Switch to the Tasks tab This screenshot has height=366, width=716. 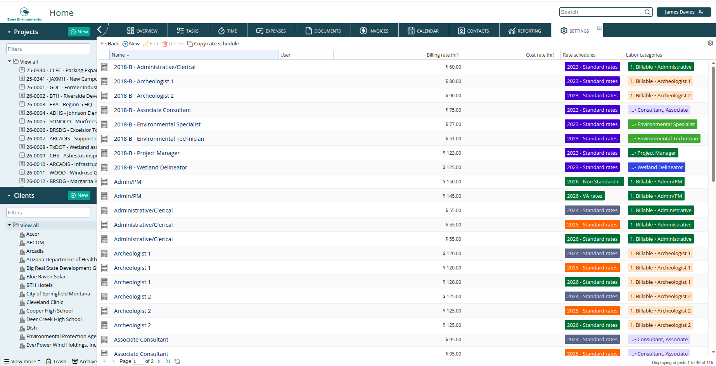pos(188,31)
